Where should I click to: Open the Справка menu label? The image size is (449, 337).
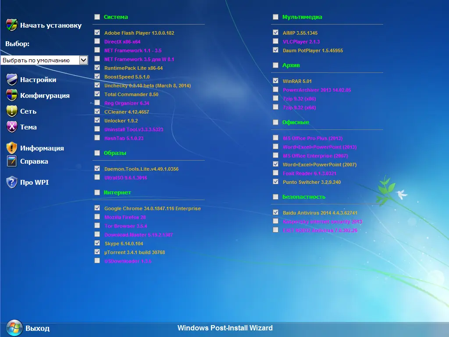click(x=34, y=161)
